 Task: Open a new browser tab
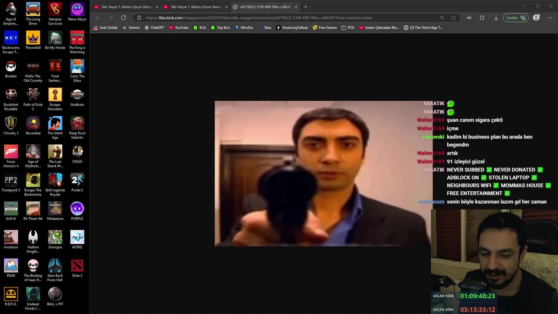(306, 7)
